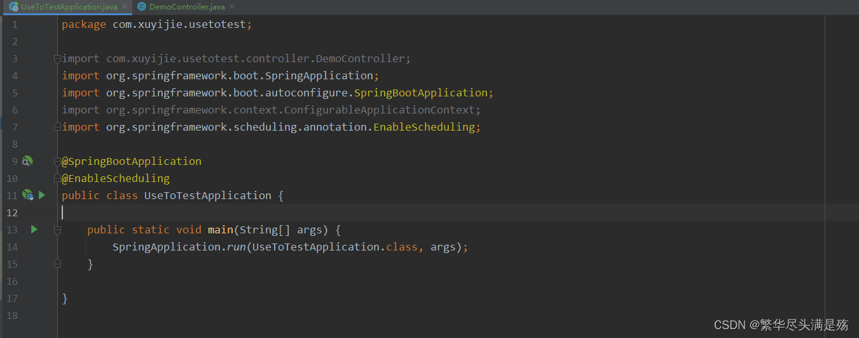The height and width of the screenshot is (338, 859).
Task: Click the DemoController.java class icon in tab
Action: [141, 7]
